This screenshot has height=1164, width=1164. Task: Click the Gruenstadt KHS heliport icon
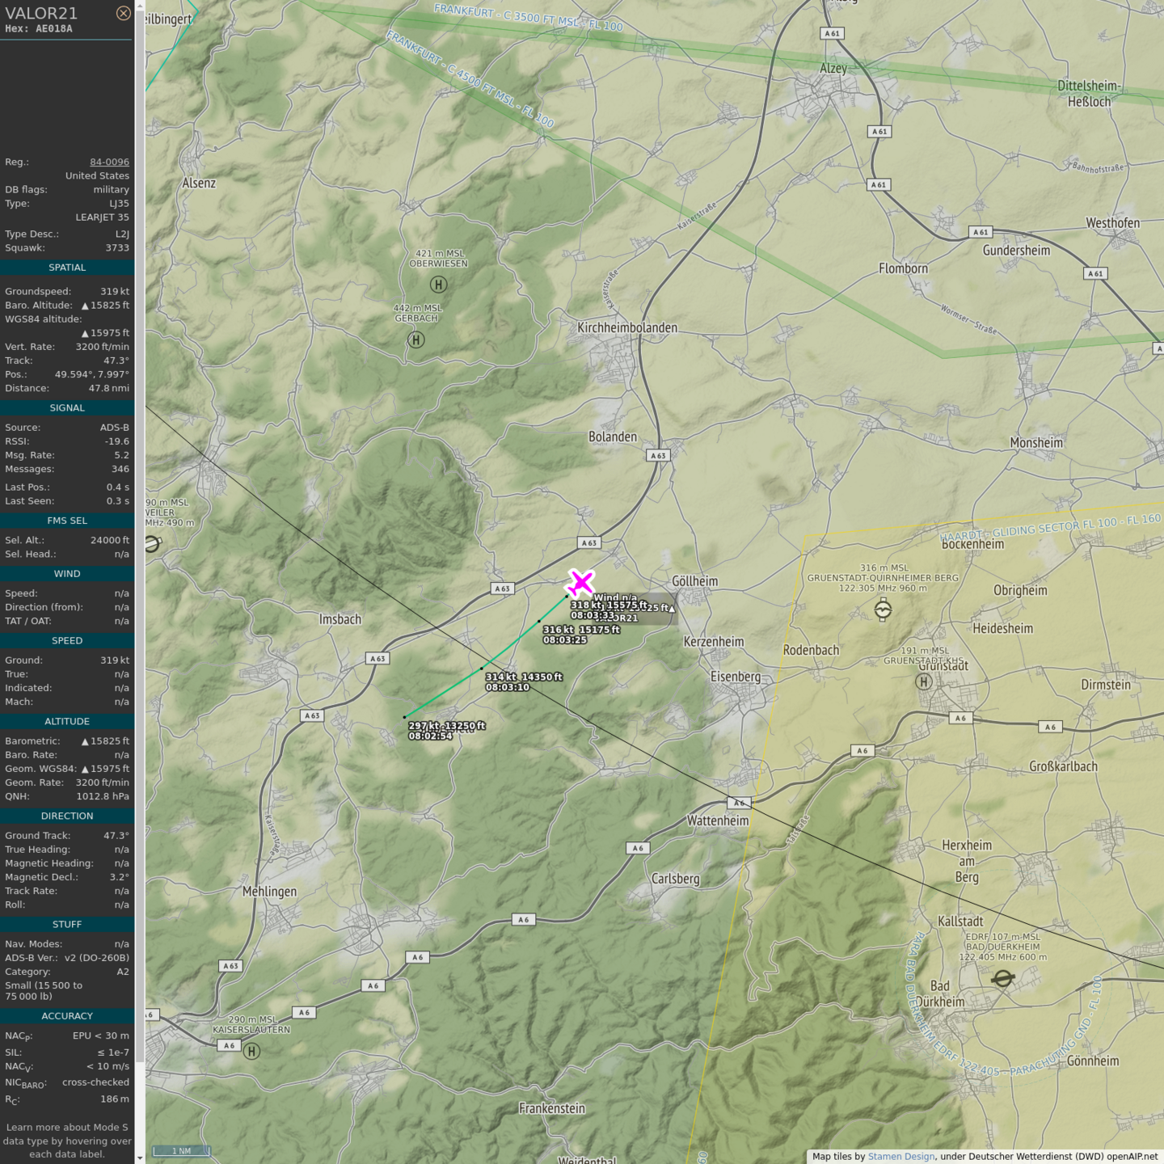(x=923, y=681)
